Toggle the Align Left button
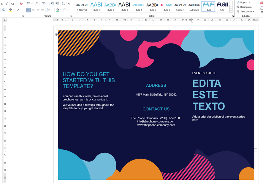Viewport: 263px width, 183px height. [28, 10]
